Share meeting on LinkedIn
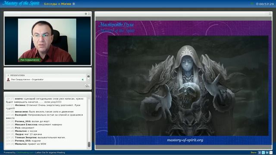 point(267,152)
